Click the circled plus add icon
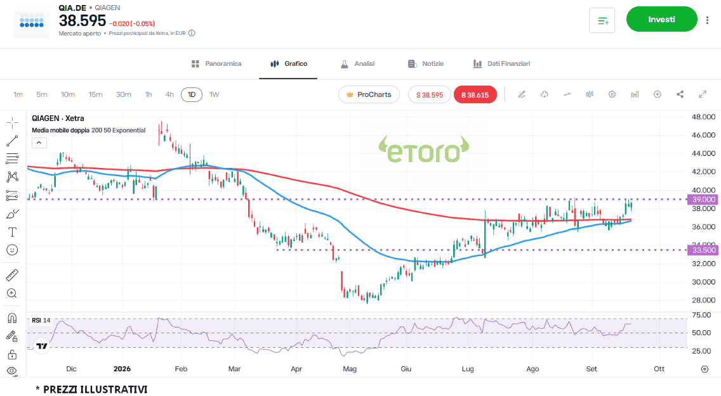Image resolution: width=721 pixels, height=396 pixels. (x=658, y=94)
